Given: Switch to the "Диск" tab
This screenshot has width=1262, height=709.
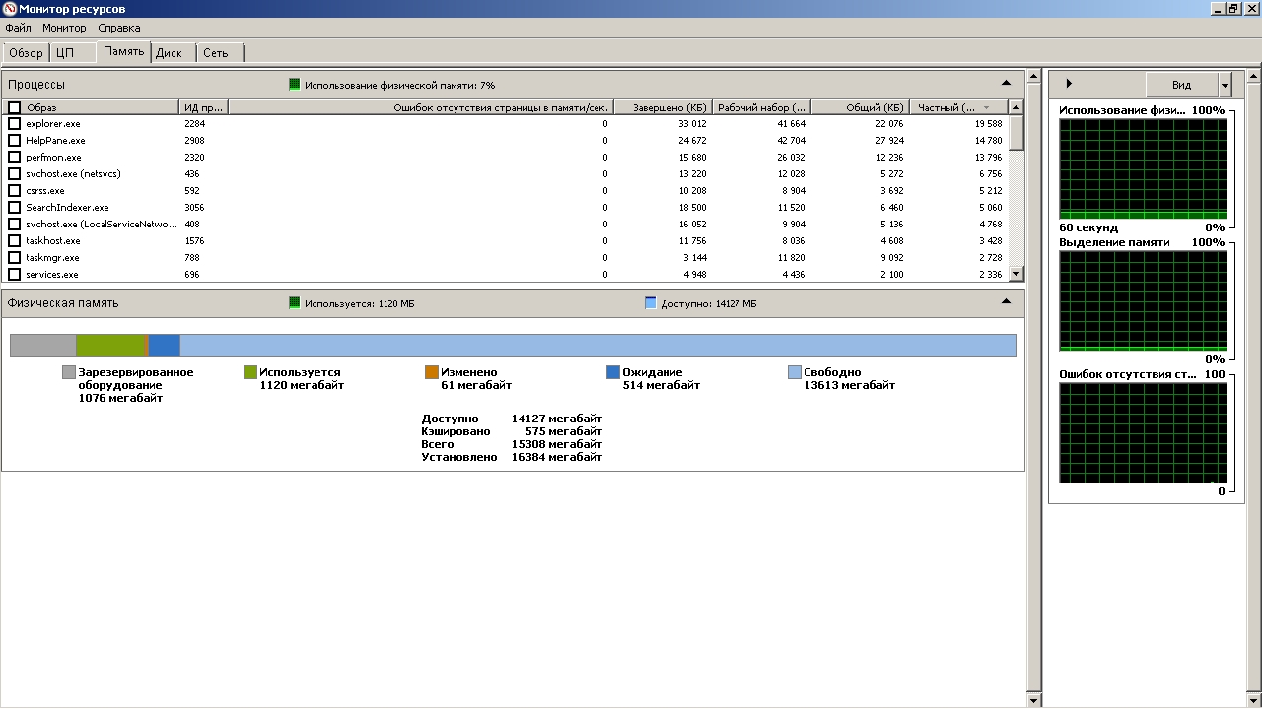Looking at the screenshot, I should point(169,53).
